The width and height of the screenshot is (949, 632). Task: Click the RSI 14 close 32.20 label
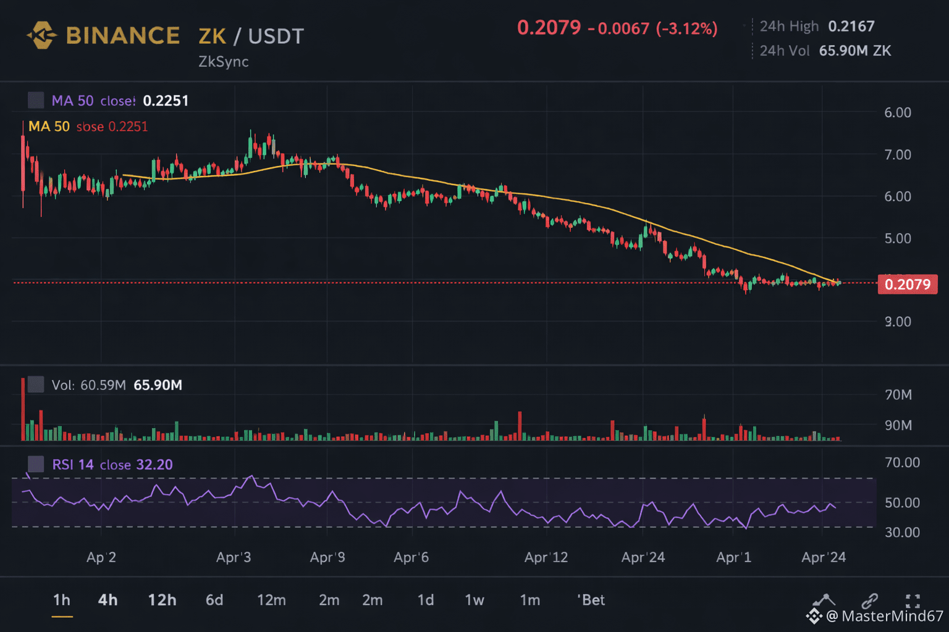[x=112, y=465]
